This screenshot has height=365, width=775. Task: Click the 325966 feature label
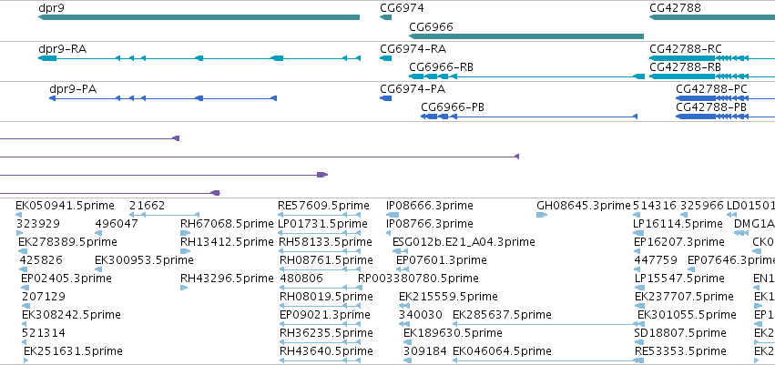pyautogui.click(x=702, y=206)
